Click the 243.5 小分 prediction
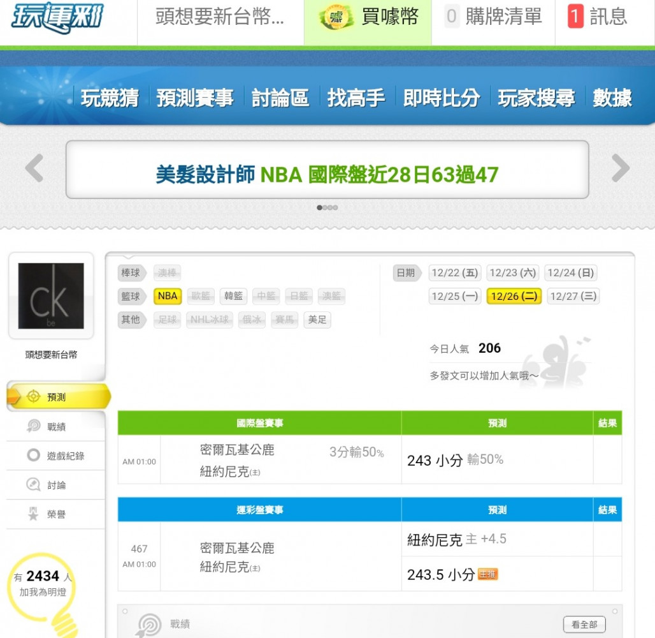Viewport: 655px width, 638px height. [x=441, y=574]
